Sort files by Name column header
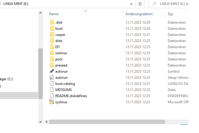The height and width of the screenshot is (133, 199). tap(54, 14)
